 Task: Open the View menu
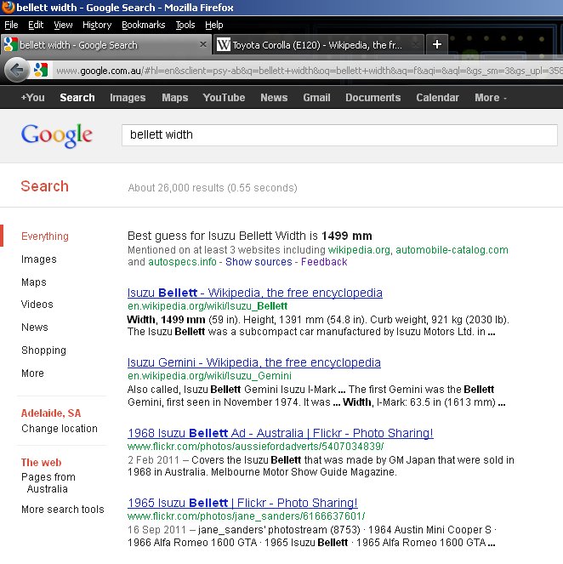point(63,25)
